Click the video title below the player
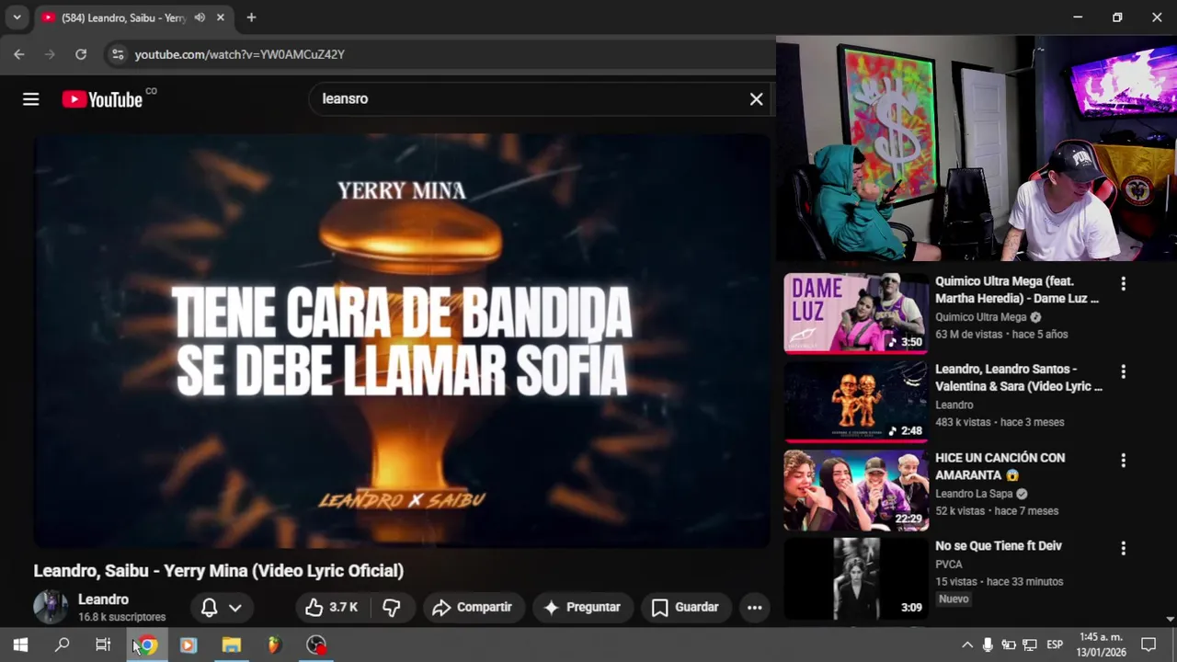Viewport: 1177px width, 662px height. (219, 571)
